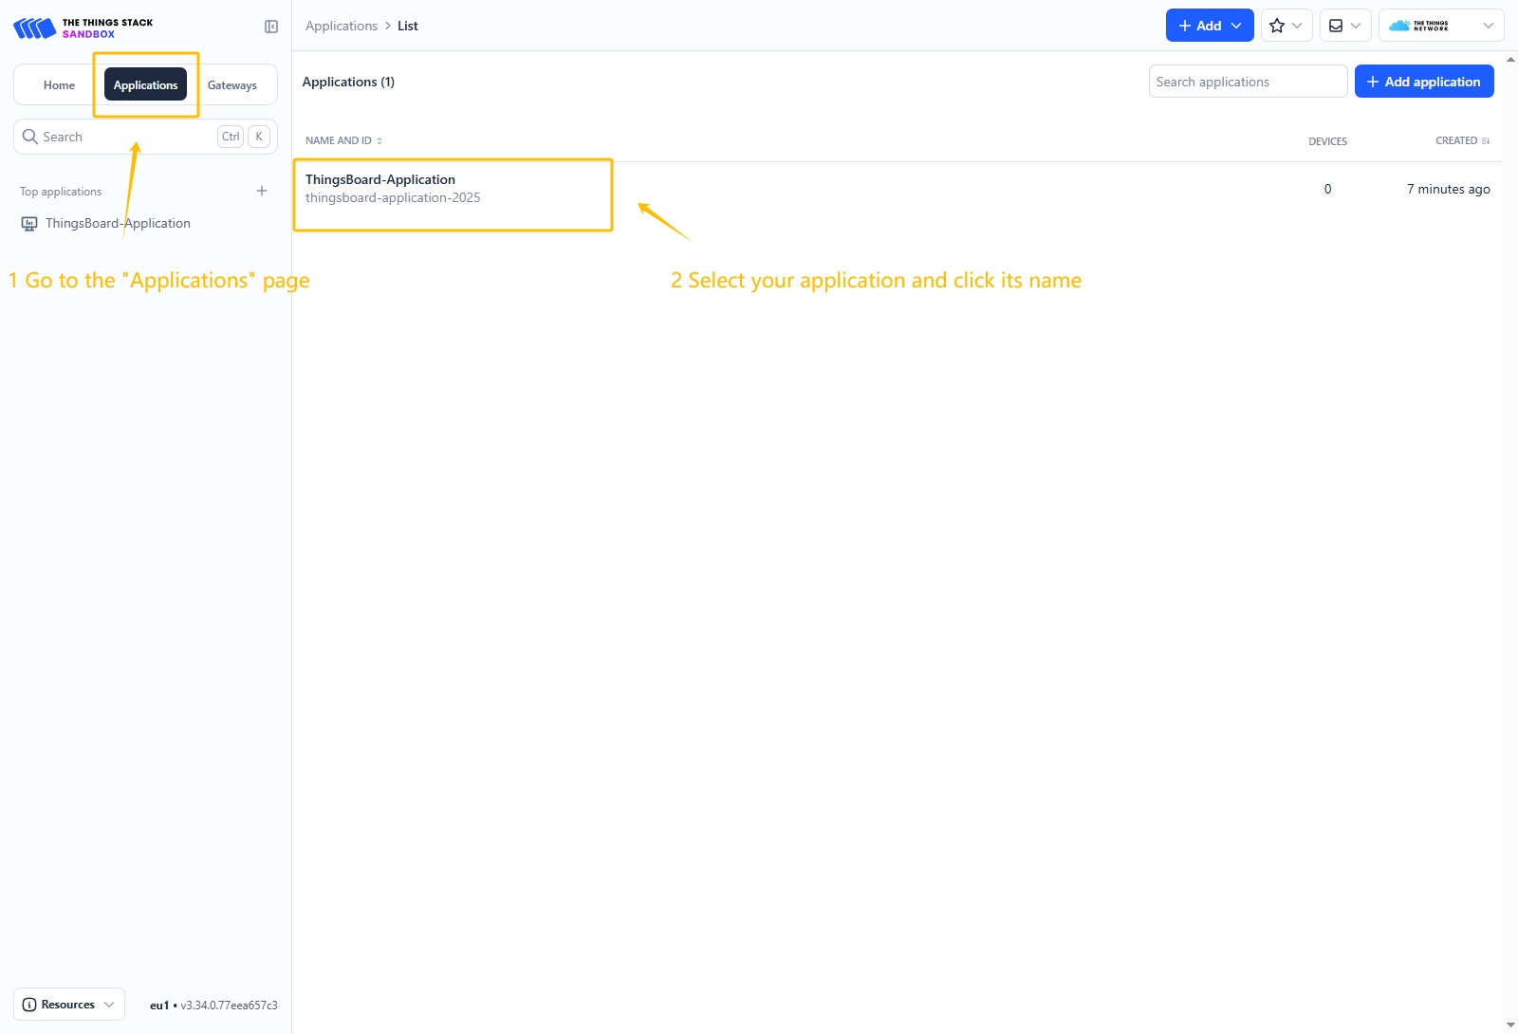The height and width of the screenshot is (1034, 1518).
Task: Switch to the Gateways tab
Action: coord(232,85)
